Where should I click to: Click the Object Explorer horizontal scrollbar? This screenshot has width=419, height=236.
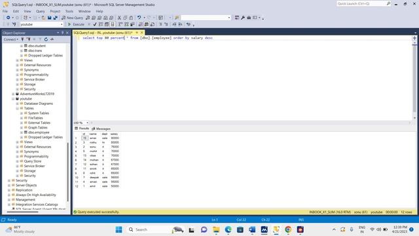pyautogui.click(x=23, y=212)
